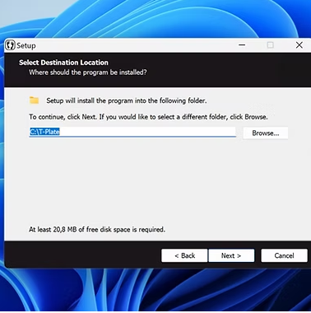Close the Setup window
This screenshot has height=313, width=311.
click(299, 45)
